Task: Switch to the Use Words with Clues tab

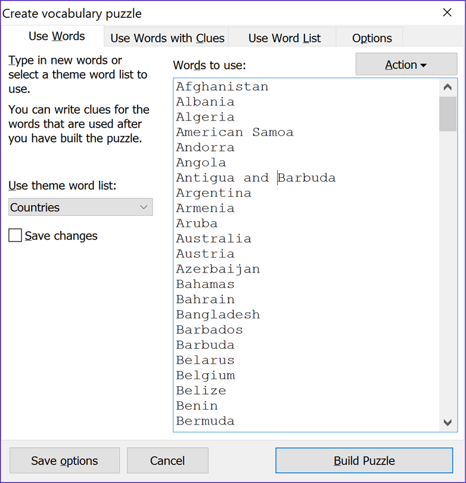Action: tap(167, 38)
